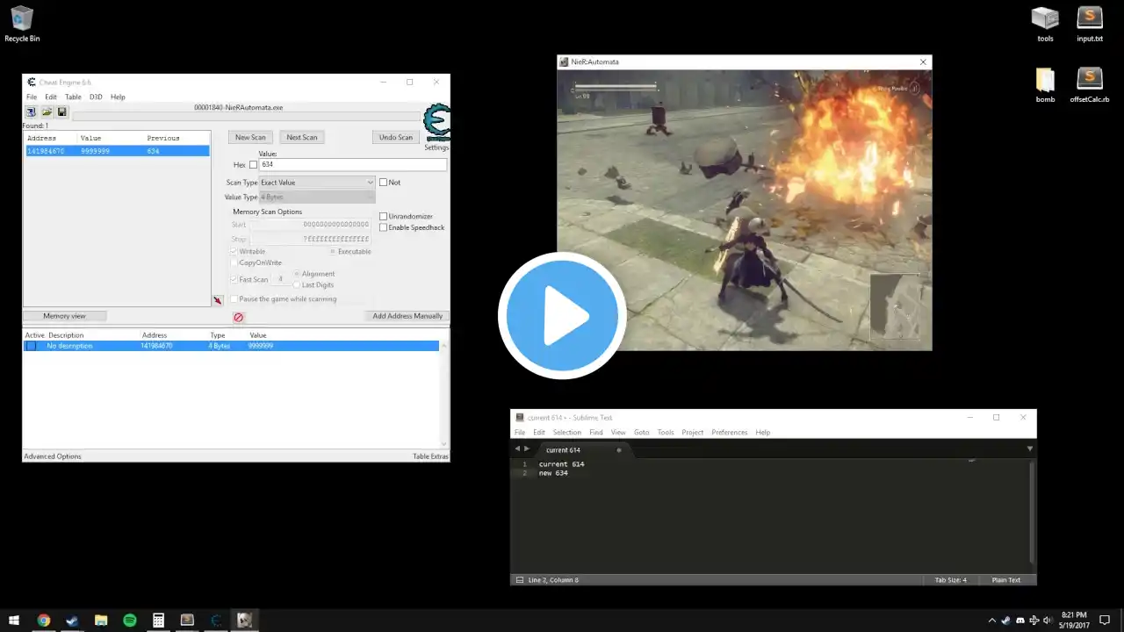
Task: Click Add Address Manually button
Action: (x=407, y=316)
